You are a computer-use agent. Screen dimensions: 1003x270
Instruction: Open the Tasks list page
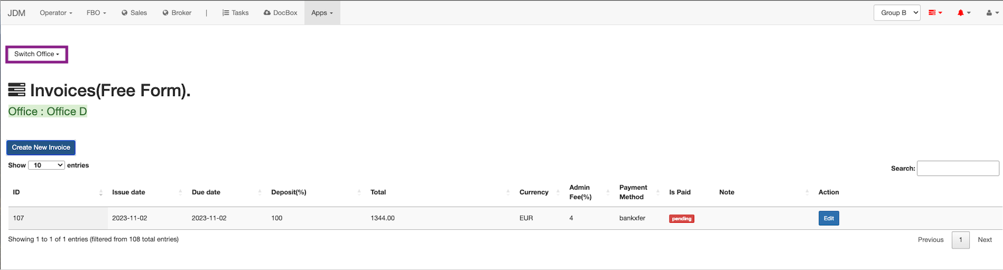click(x=235, y=13)
